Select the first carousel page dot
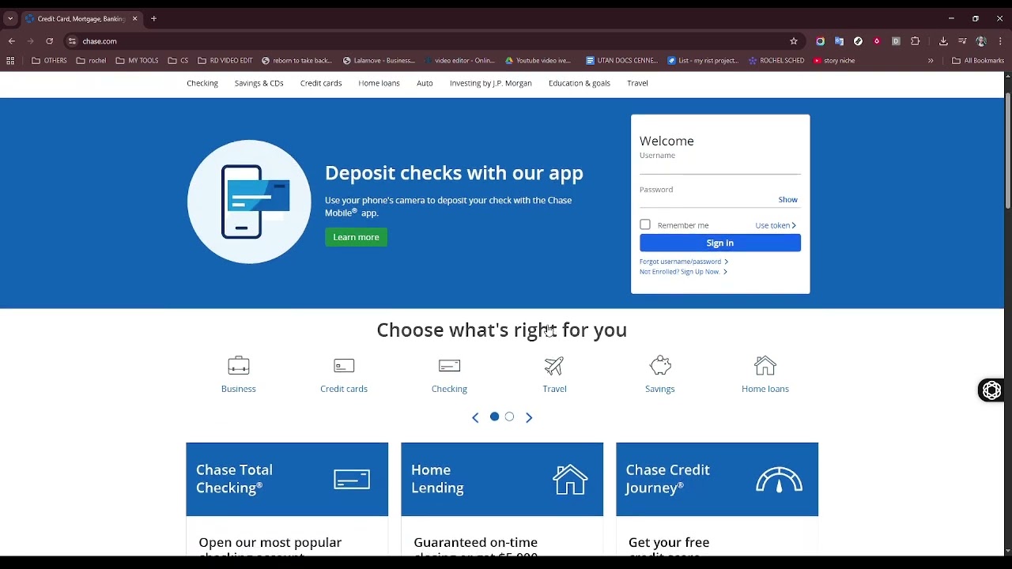 coord(494,416)
